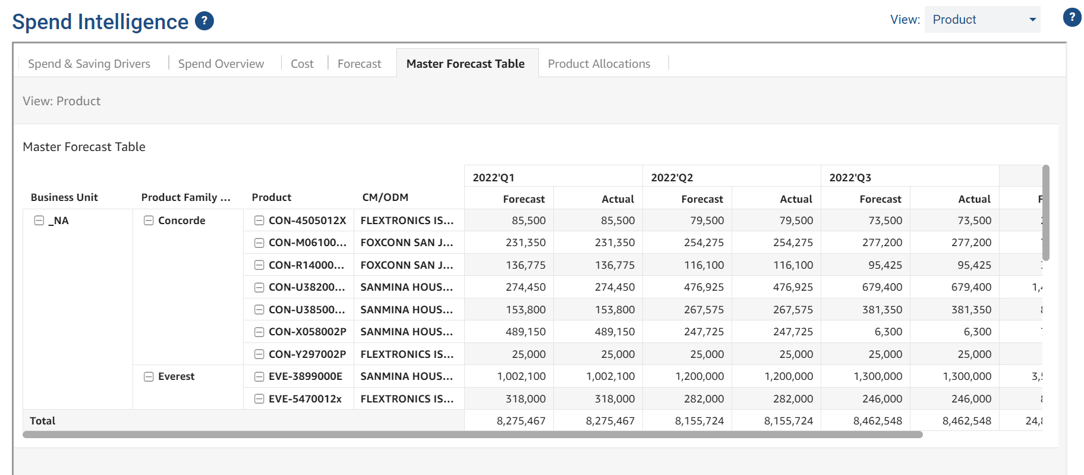Click the vertical scrollbar of the table
The image size is (1084, 475).
[x=1045, y=213]
